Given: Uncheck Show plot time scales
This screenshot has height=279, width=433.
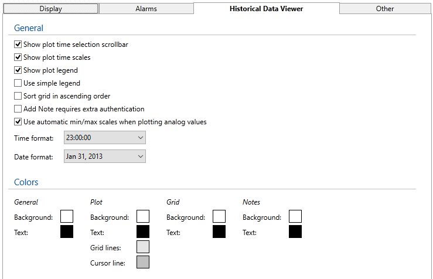Looking at the screenshot, I should point(18,57).
